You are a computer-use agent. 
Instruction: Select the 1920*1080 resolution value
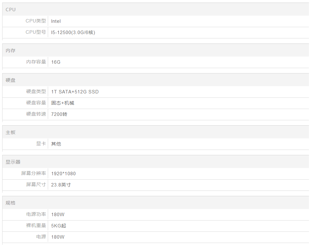(x=63, y=174)
